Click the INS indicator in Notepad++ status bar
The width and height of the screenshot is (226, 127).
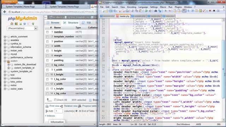pyautogui.click(x=219, y=124)
